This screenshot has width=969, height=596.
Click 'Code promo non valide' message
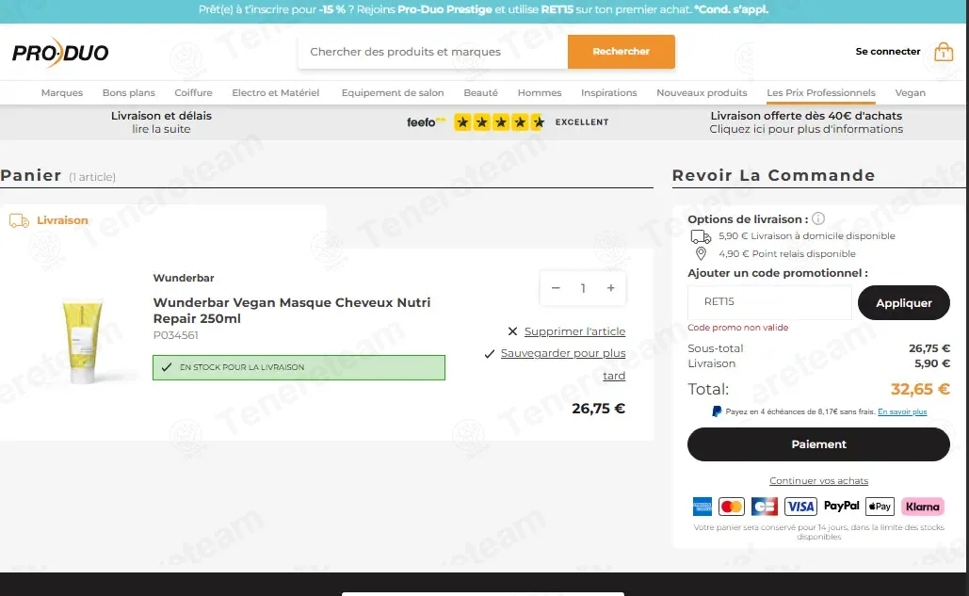738,328
